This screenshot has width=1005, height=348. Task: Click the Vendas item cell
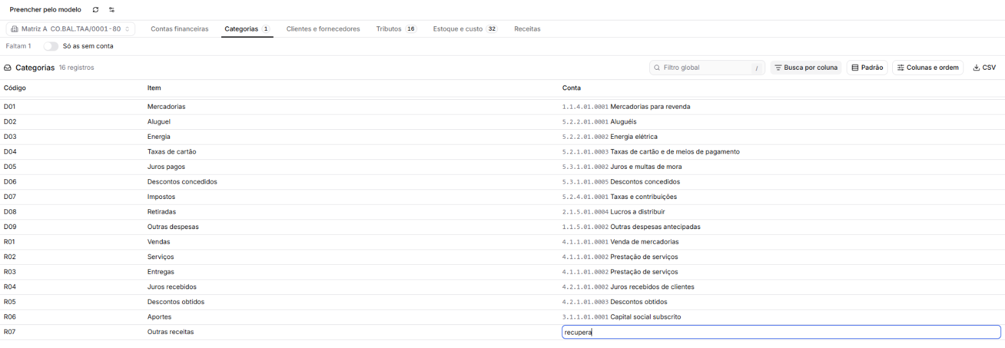[159, 242]
